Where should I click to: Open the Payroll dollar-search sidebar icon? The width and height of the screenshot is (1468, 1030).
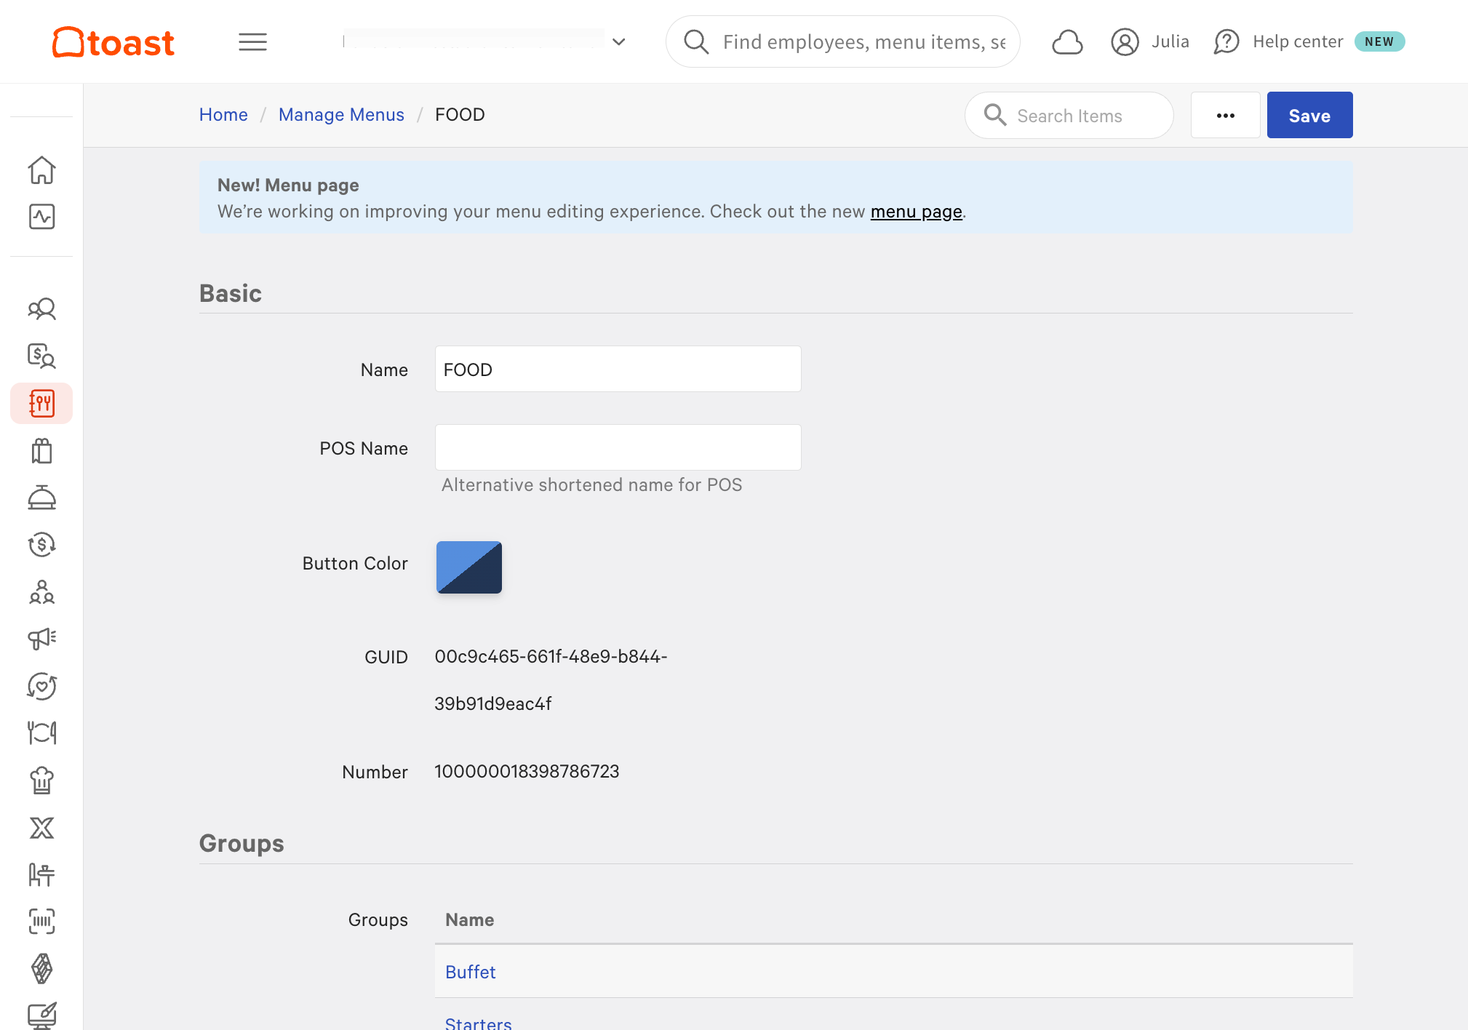[x=41, y=356]
